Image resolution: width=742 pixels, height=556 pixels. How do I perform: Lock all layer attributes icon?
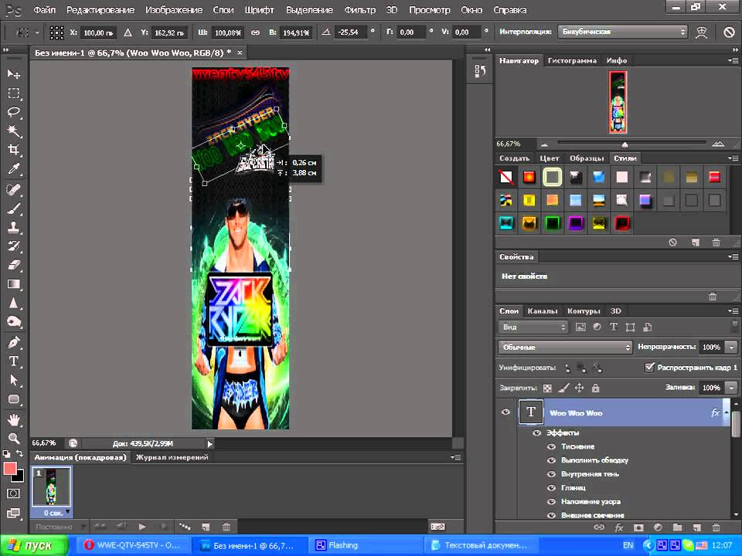pos(595,388)
